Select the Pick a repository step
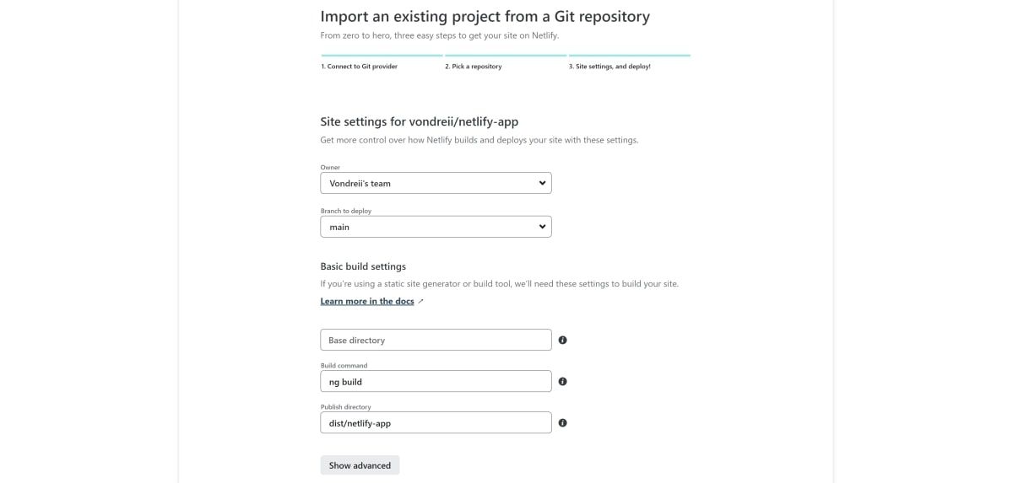1013x483 pixels. click(x=474, y=67)
